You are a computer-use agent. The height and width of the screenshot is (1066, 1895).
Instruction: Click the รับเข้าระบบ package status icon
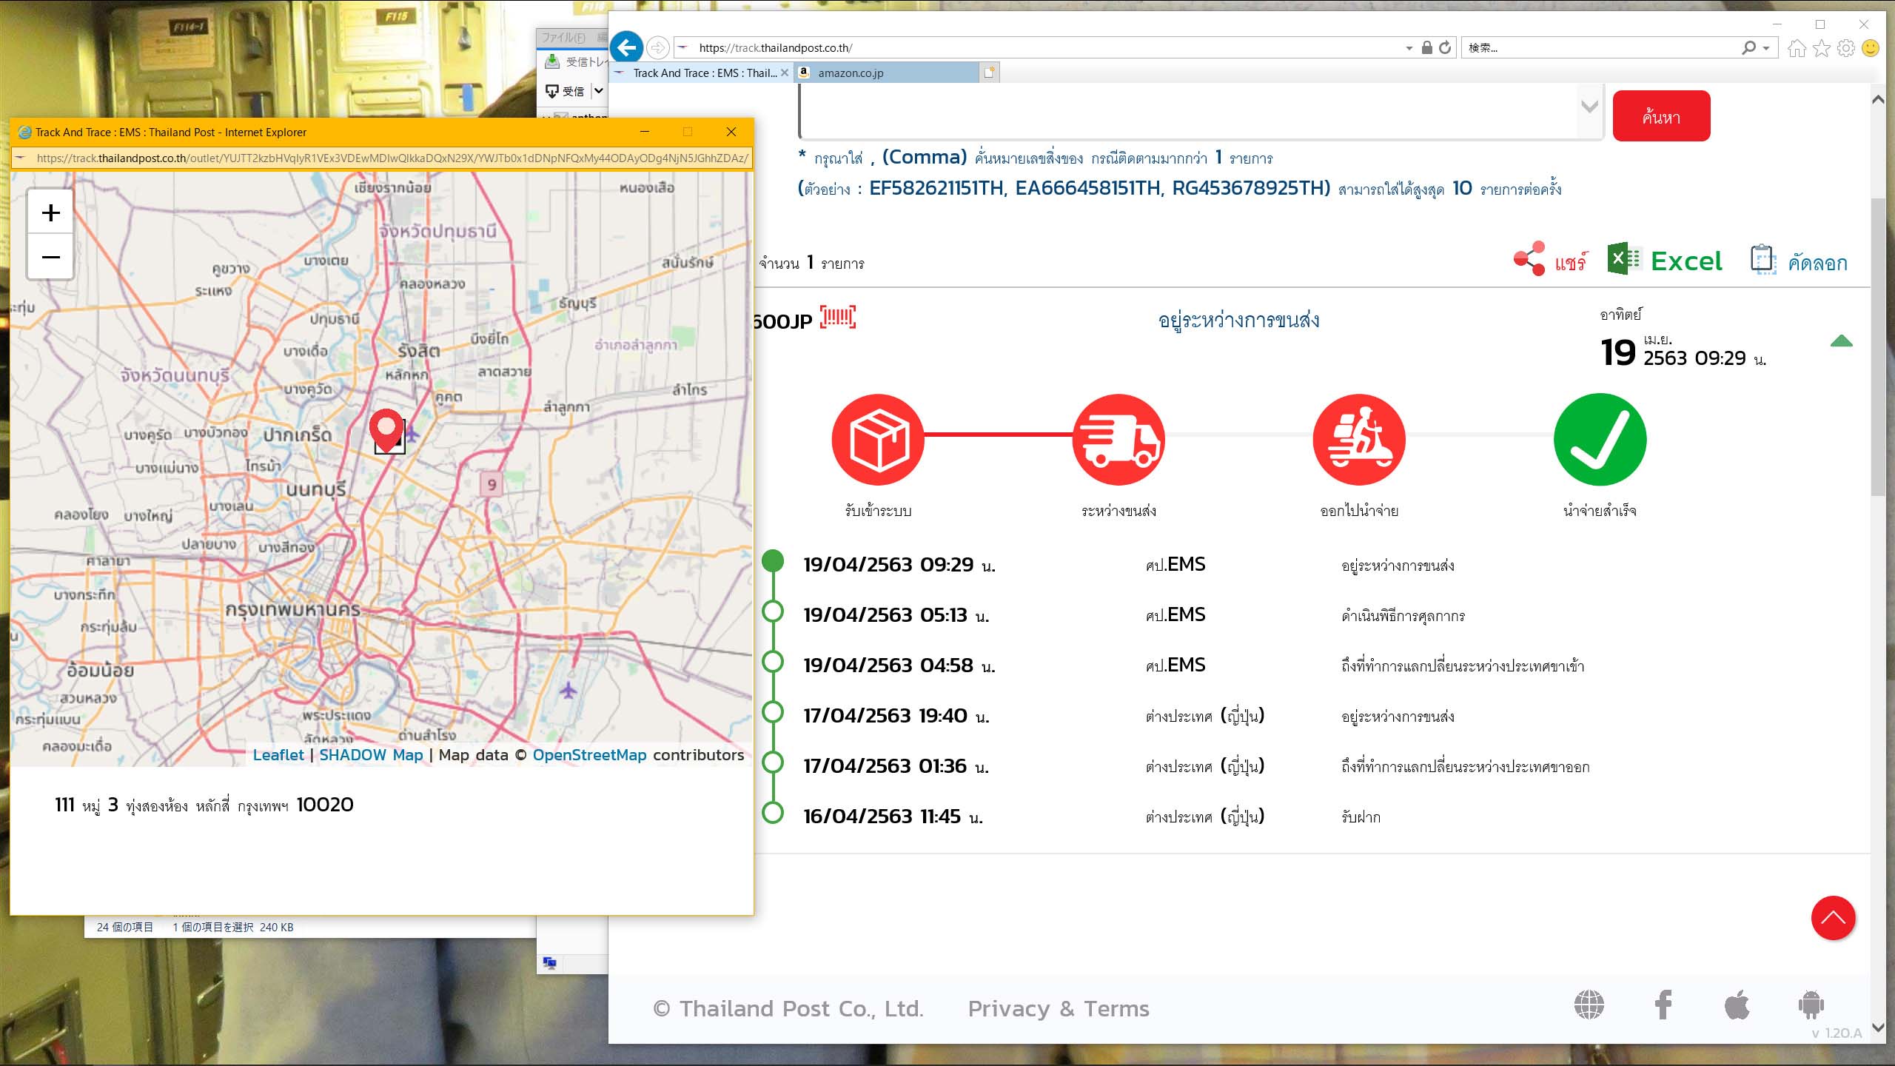(878, 440)
